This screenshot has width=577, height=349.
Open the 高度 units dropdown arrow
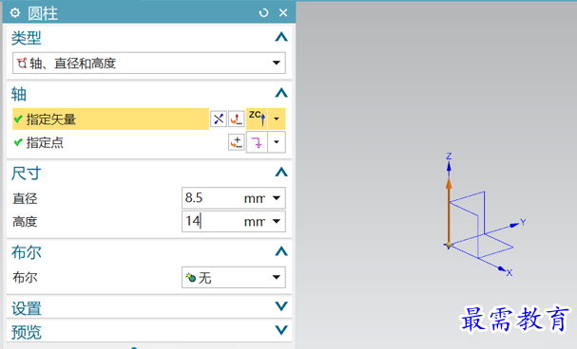(x=277, y=221)
